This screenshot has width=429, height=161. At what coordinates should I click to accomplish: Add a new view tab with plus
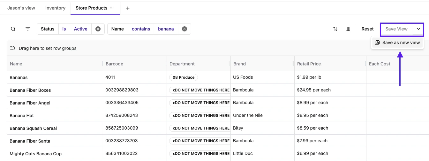(x=128, y=8)
